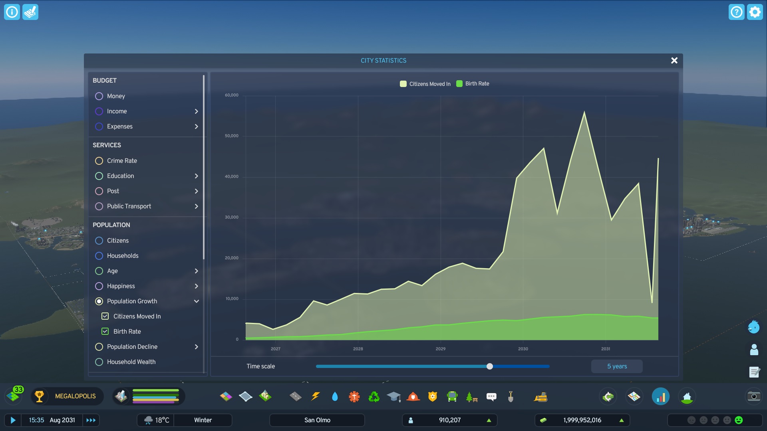Select the Bulldozer tool
The height and width of the screenshot is (431, 767).
click(540, 396)
